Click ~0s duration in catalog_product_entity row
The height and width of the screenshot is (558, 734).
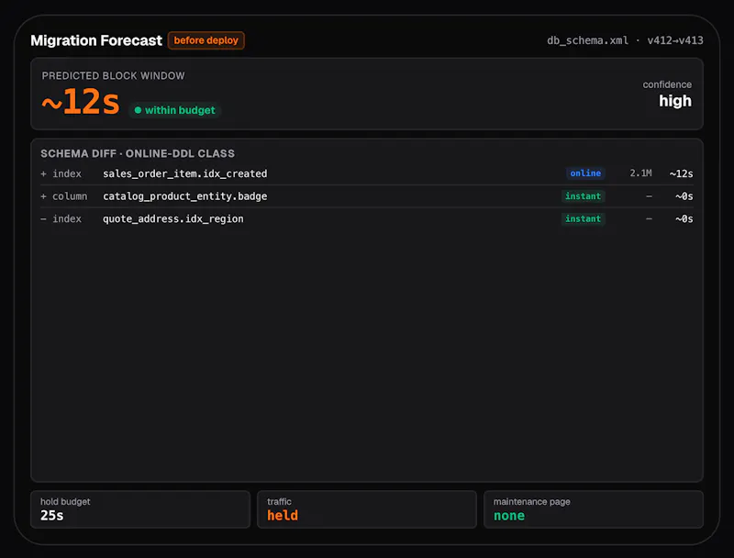coord(684,196)
